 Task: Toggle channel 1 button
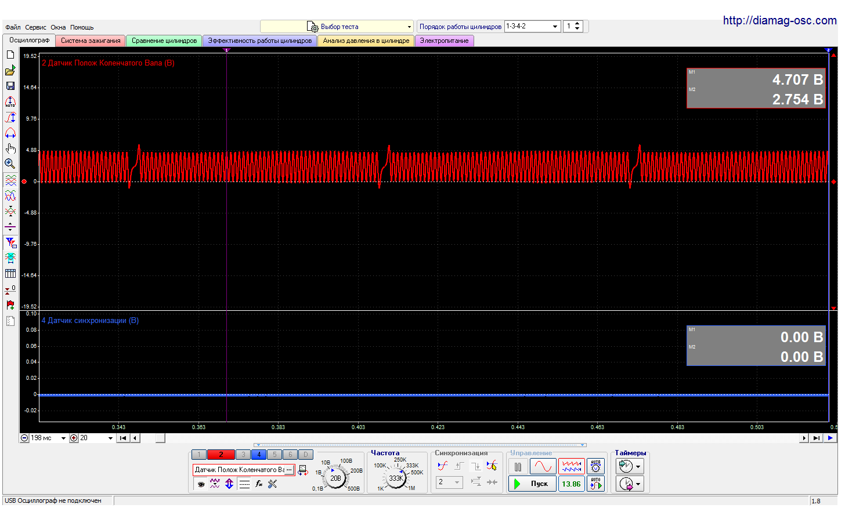tap(198, 455)
